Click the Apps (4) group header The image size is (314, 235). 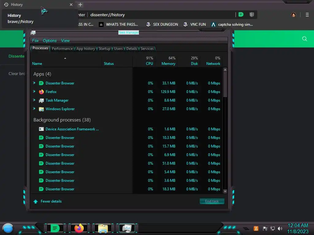pyautogui.click(x=42, y=74)
